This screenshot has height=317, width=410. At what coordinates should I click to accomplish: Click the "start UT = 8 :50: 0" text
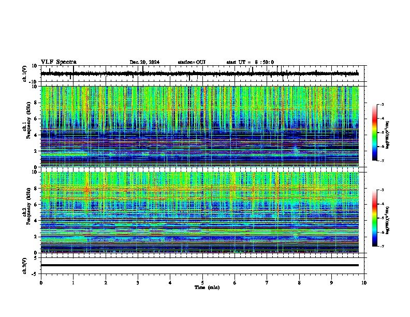click(x=250, y=62)
